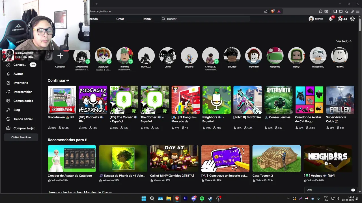Open Vecinos 18+ recommended thumbnail
The height and width of the screenshot is (203, 362).
(x=328, y=158)
